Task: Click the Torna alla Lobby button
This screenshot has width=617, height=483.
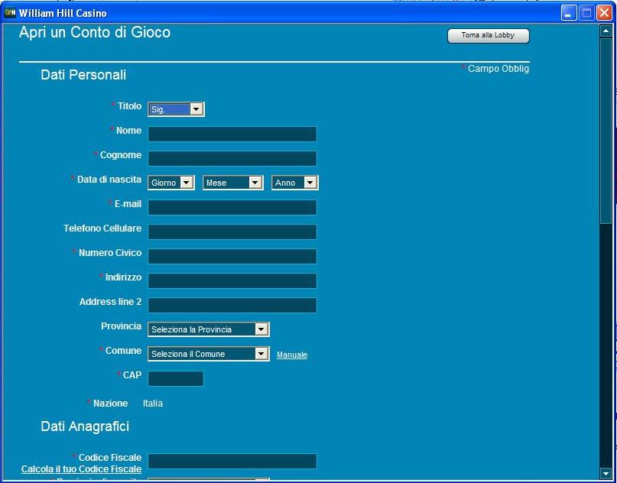Action: (489, 35)
